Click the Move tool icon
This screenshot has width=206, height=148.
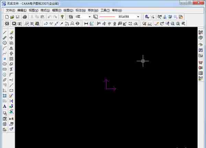(11, 38)
